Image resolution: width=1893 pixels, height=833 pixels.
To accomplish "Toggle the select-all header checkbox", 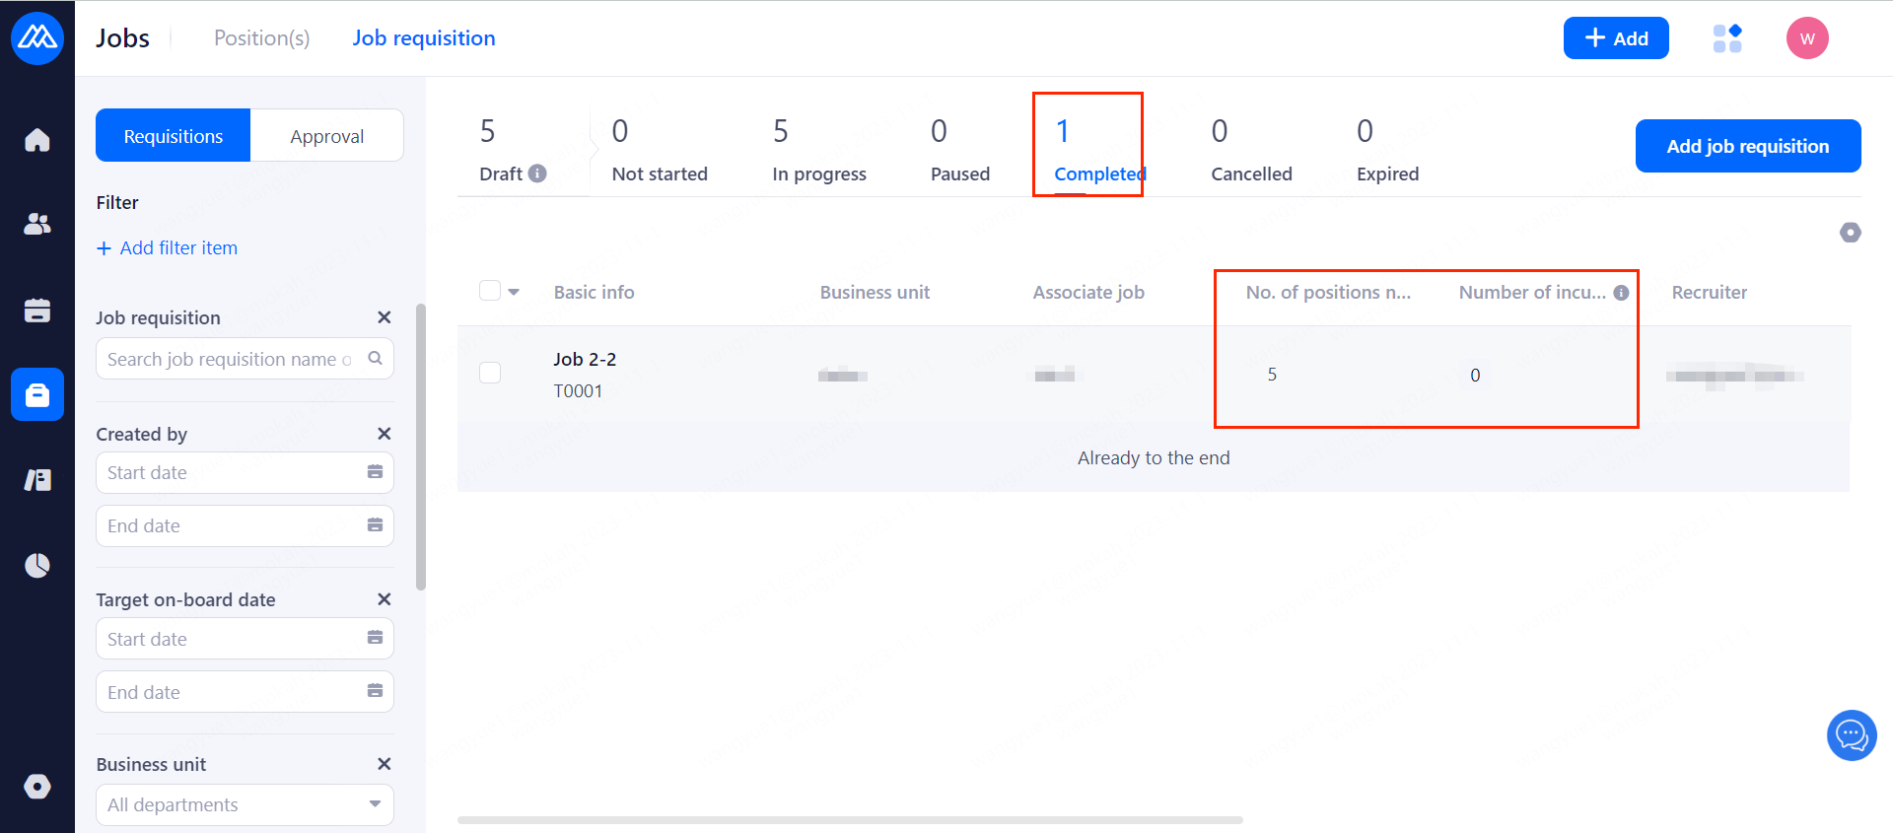I will click(x=490, y=291).
